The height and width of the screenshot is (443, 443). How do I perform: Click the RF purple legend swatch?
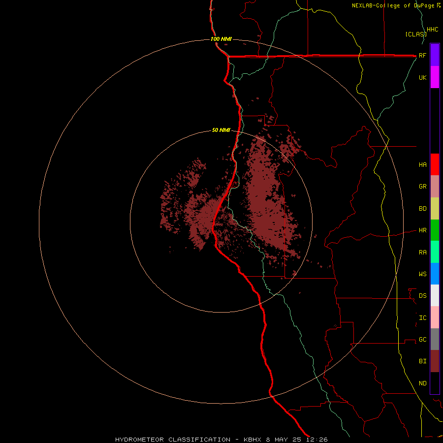(435, 55)
